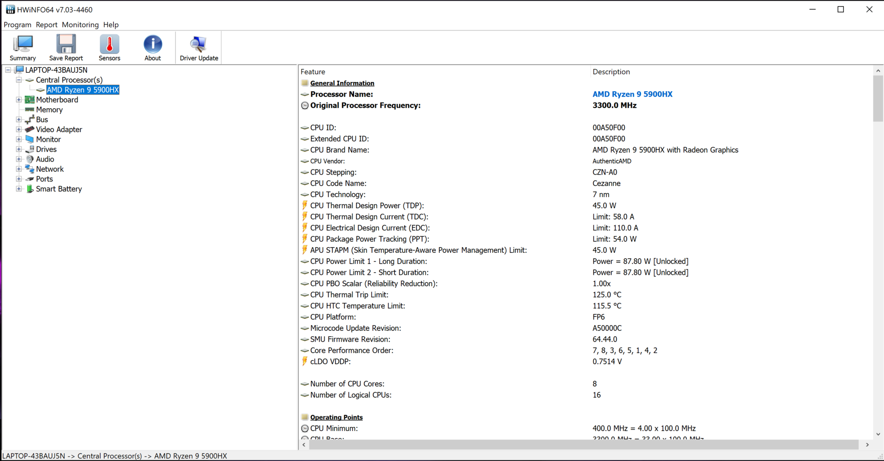The image size is (884, 461).
Task: Click the Operating Points section icon
Action: pos(305,417)
